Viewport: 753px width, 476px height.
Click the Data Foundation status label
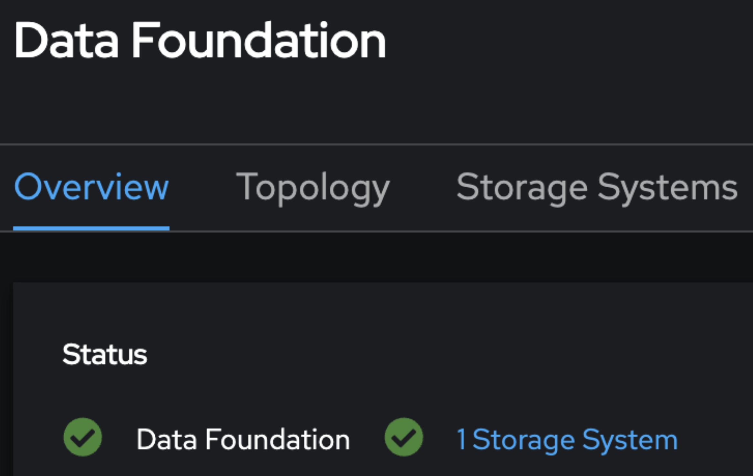(243, 439)
